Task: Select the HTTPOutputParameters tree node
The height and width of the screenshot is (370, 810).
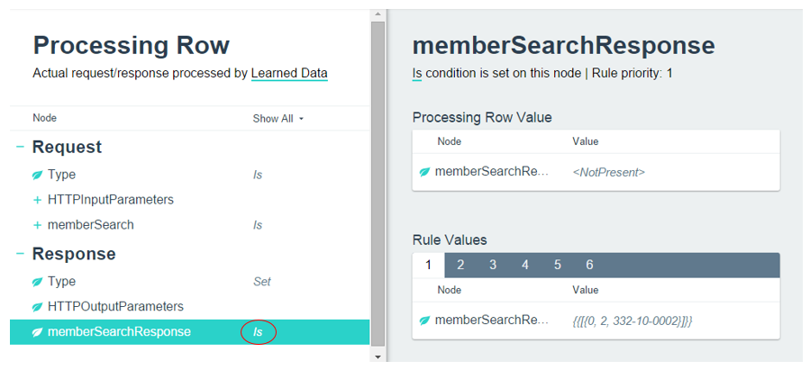Action: pyautogui.click(x=115, y=307)
